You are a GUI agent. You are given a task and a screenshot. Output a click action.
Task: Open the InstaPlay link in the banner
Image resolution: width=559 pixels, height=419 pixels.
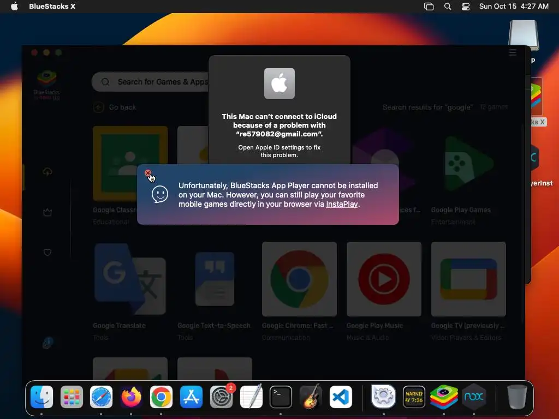point(342,204)
